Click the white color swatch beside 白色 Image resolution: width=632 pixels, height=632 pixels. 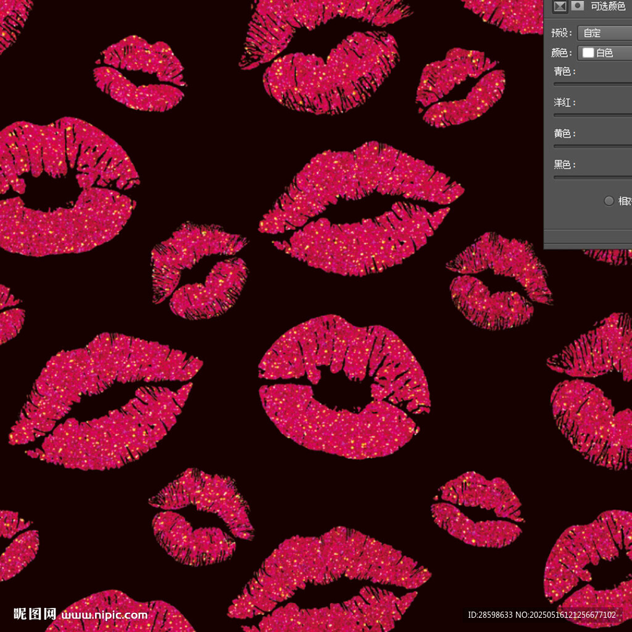point(588,53)
